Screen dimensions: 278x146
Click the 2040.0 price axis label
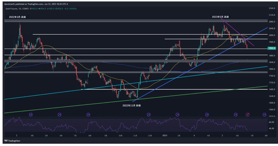(x=272, y=28)
